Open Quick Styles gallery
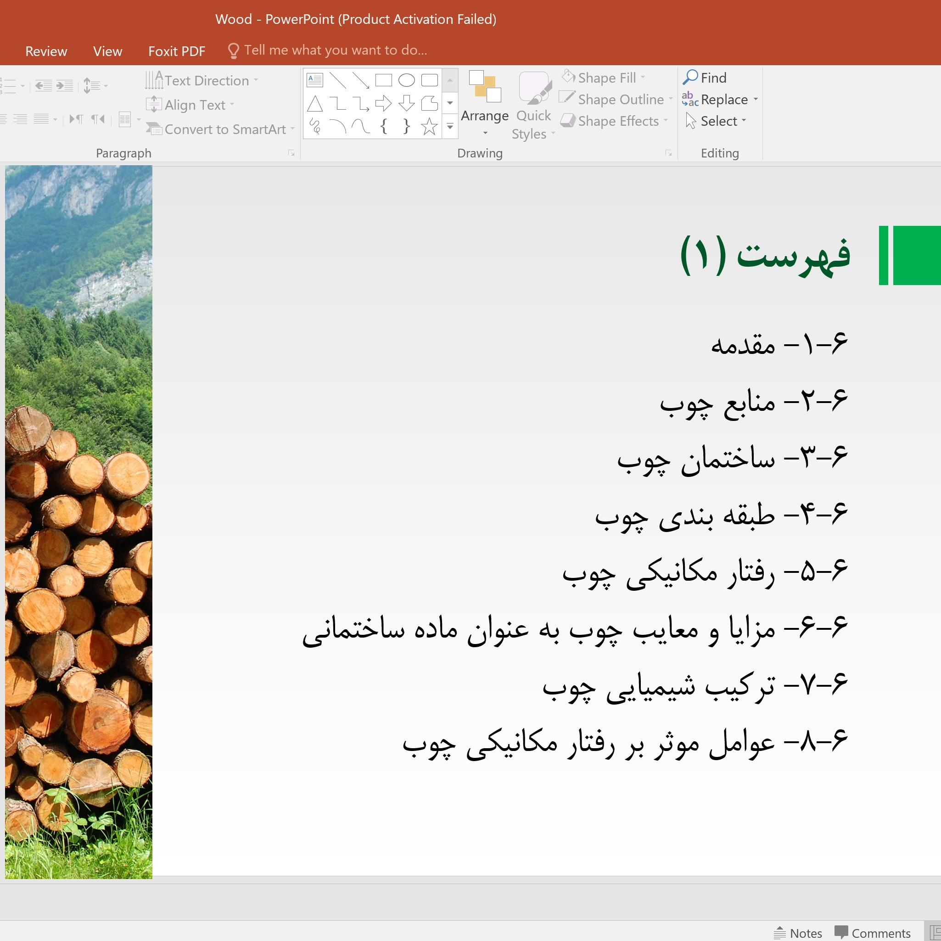 533,105
